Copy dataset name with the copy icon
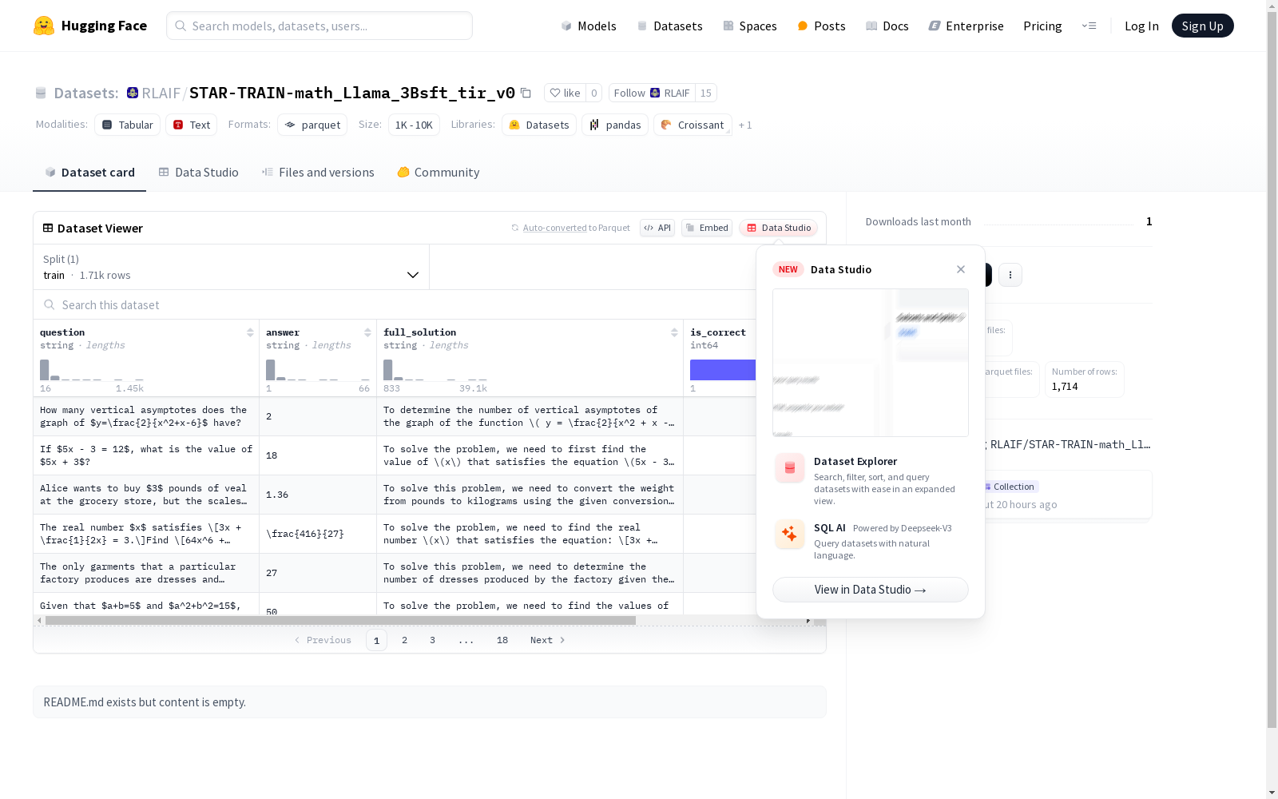The width and height of the screenshot is (1278, 799). pos(526,93)
